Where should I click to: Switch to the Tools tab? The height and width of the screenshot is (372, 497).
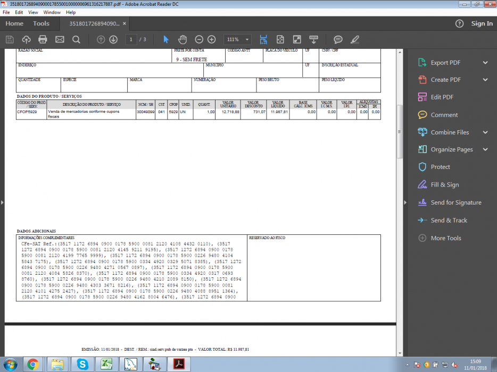[41, 23]
